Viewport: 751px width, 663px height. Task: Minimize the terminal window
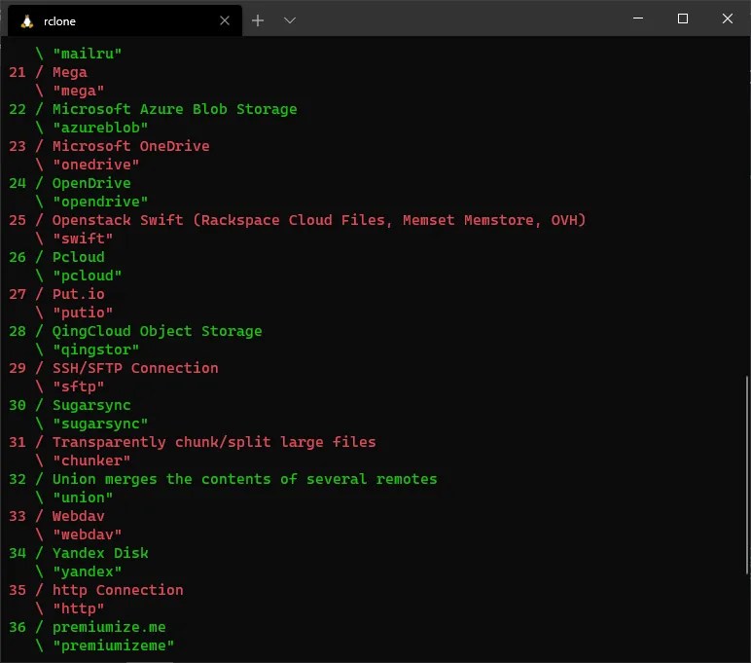[x=638, y=18]
